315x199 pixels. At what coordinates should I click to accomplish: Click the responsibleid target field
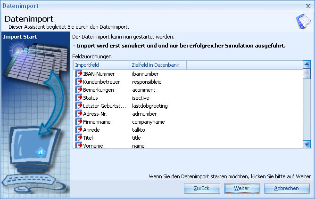147,82
